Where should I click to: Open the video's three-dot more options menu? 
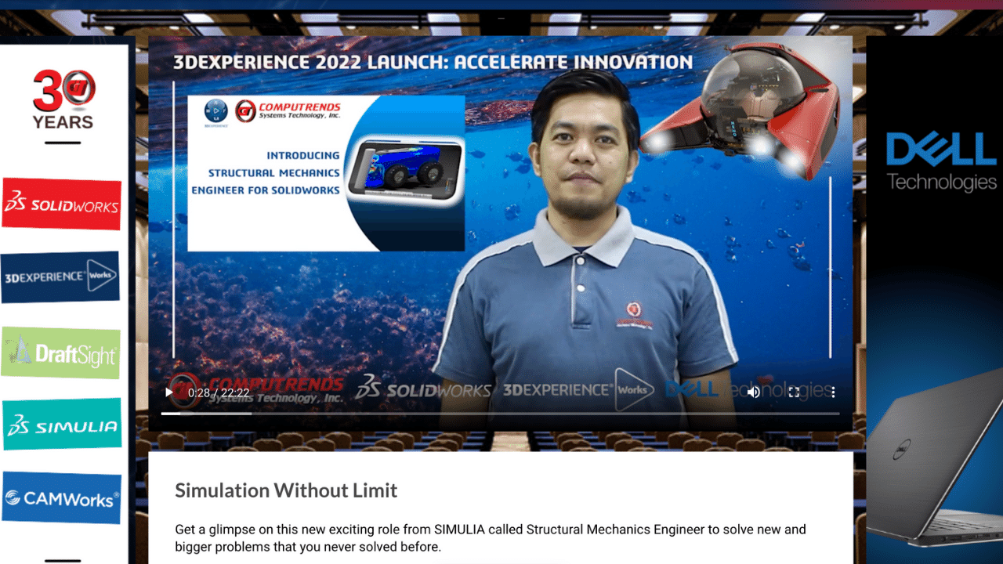coord(833,392)
